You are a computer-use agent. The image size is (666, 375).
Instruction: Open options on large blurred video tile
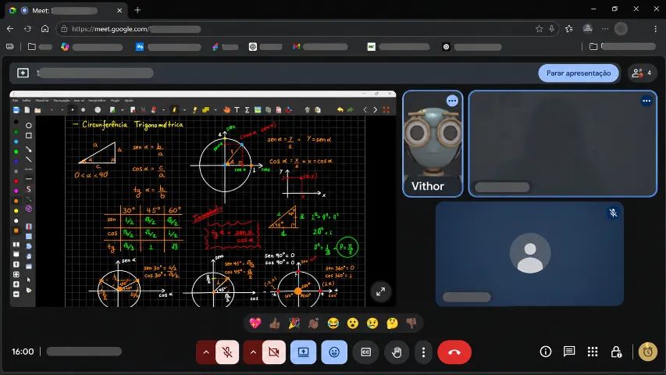(646, 101)
